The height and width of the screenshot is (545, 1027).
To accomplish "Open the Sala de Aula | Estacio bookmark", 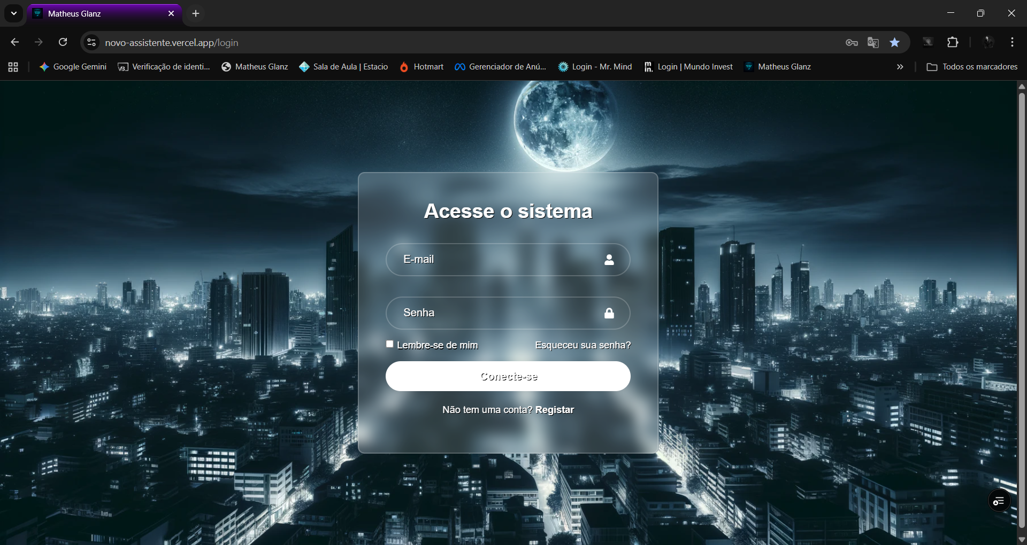I will [343, 66].
